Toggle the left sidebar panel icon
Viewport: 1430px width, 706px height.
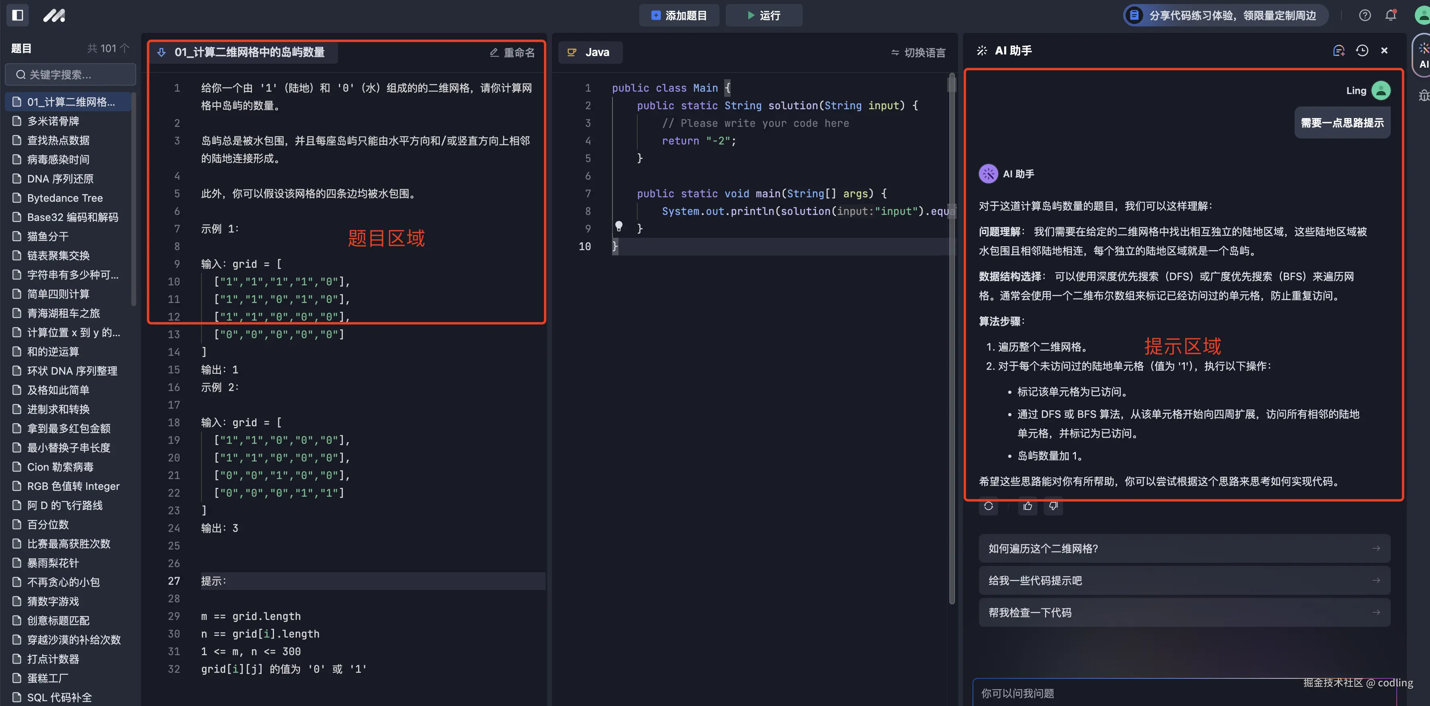pos(17,15)
